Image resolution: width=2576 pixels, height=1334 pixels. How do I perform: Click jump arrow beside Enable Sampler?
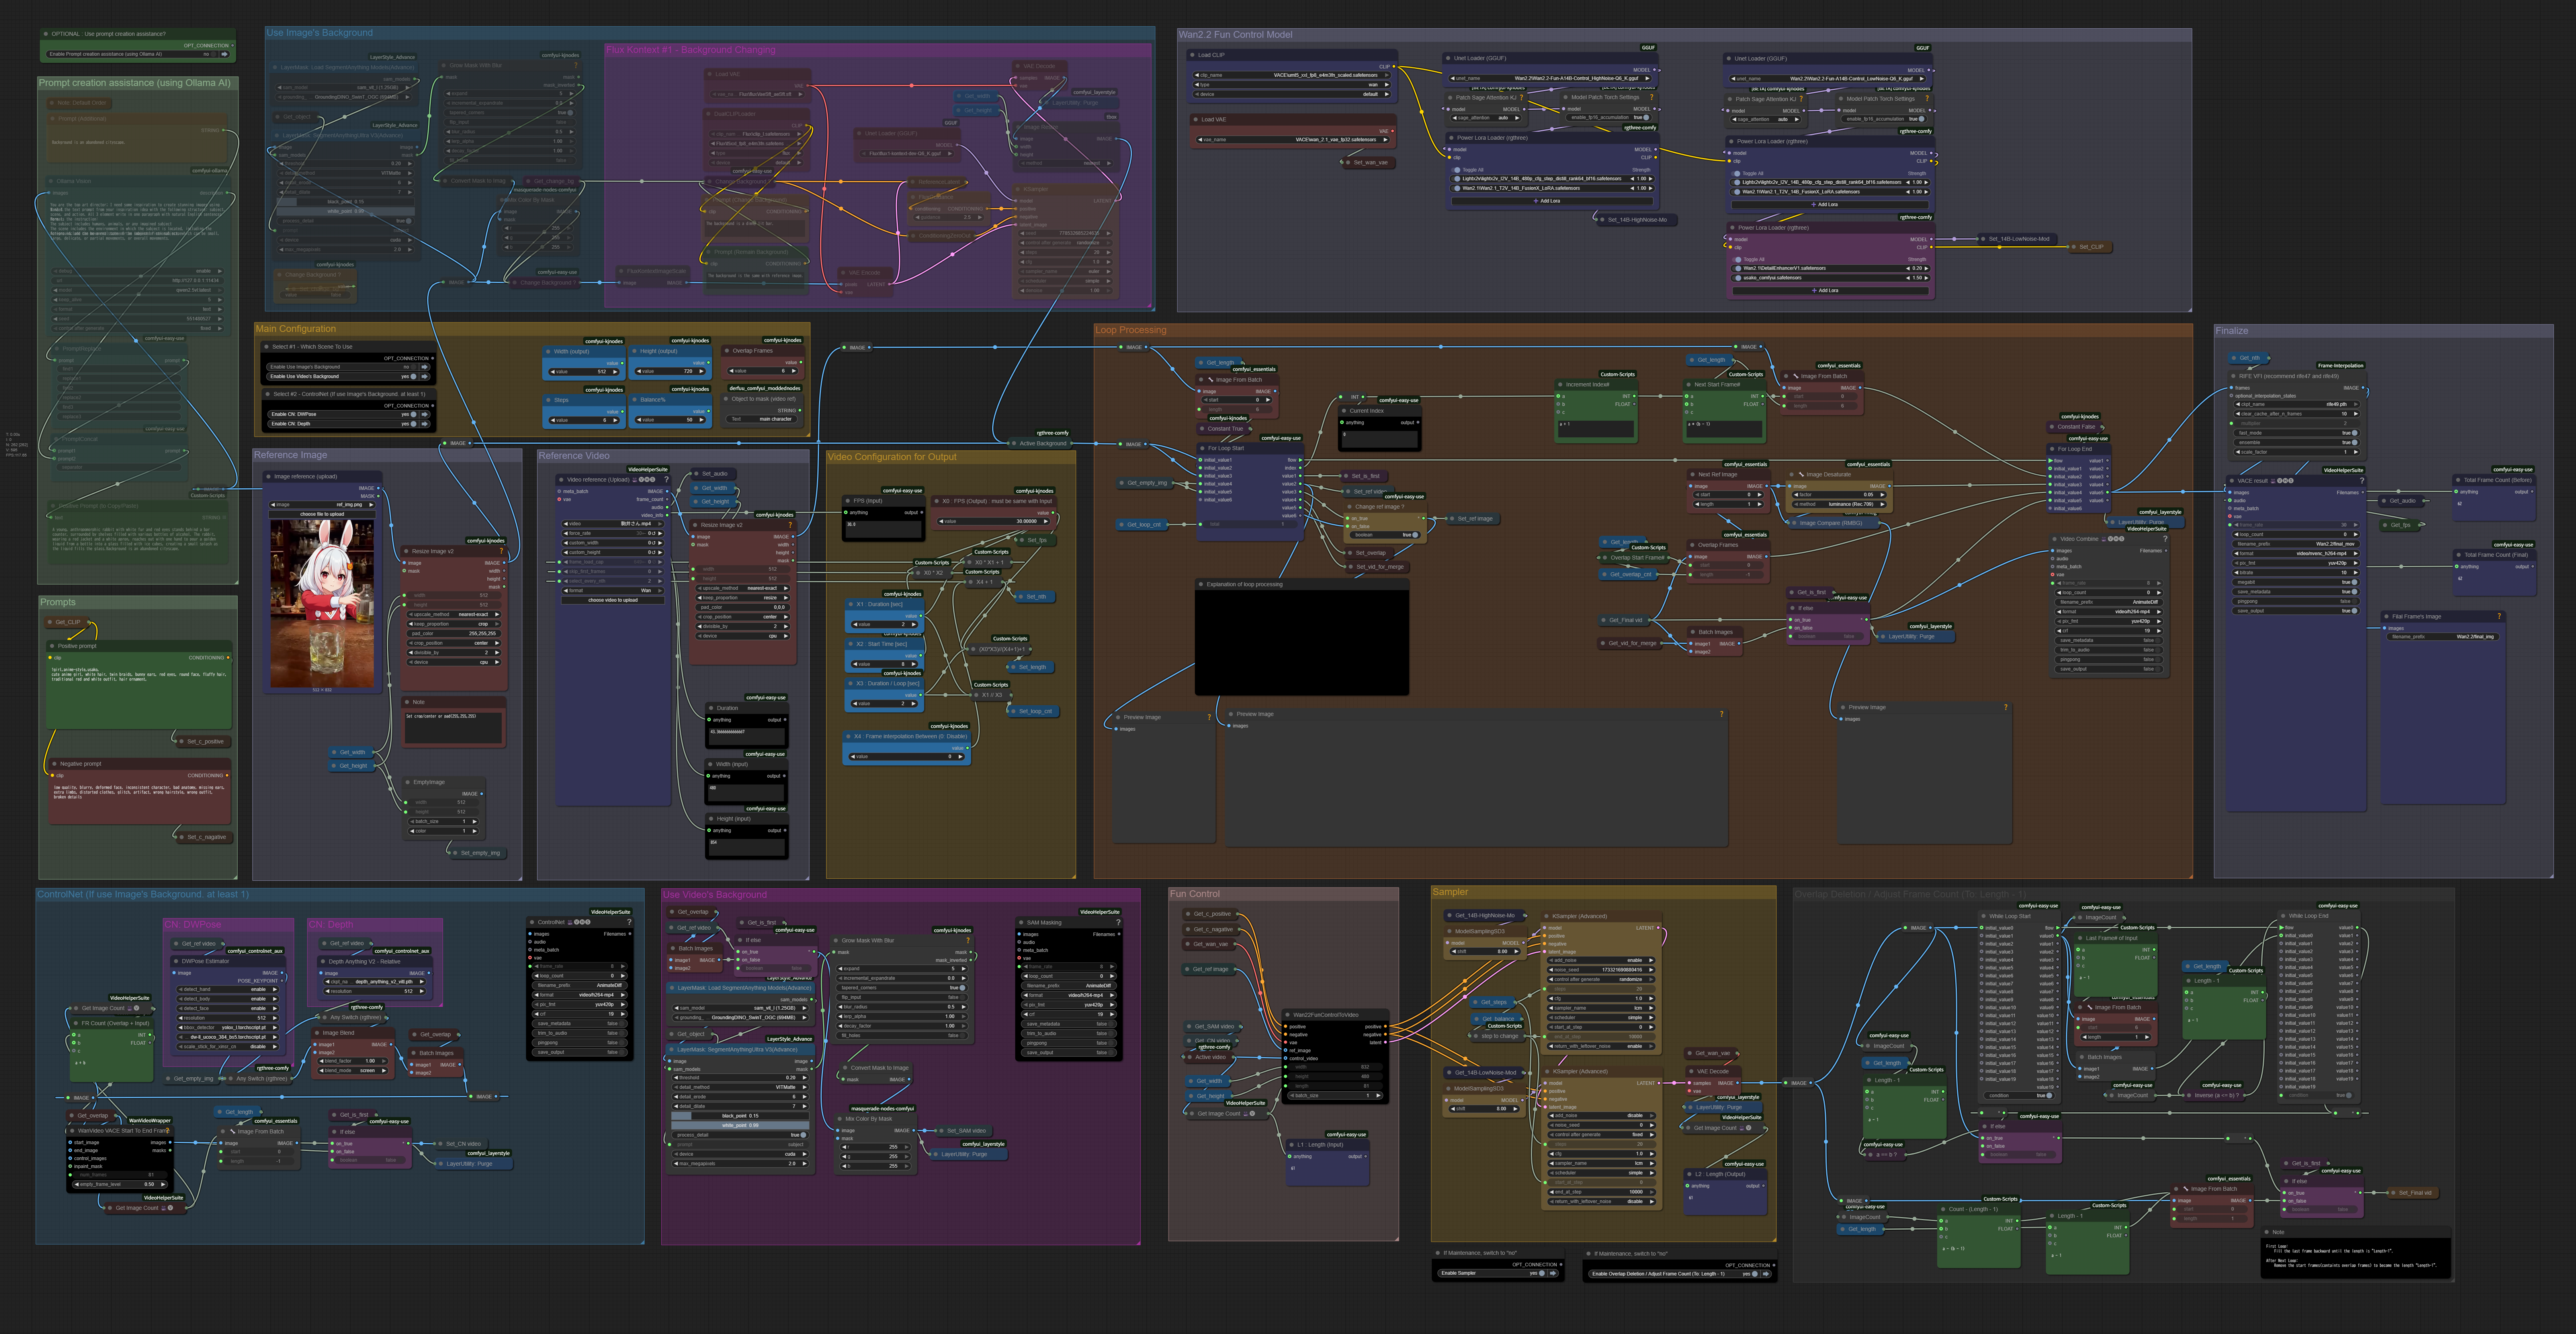(1553, 1274)
